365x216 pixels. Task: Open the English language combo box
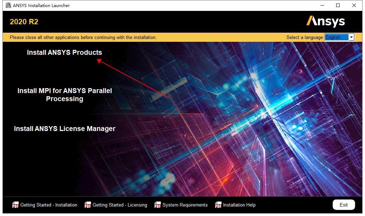point(339,37)
